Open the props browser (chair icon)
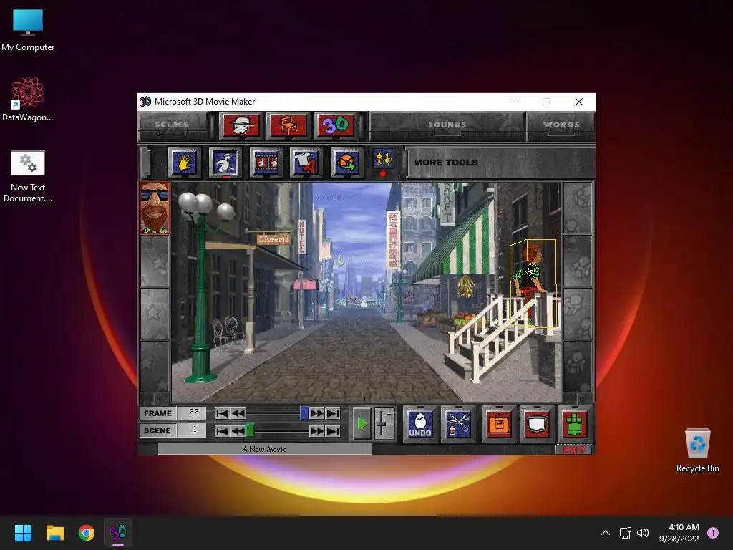The image size is (733, 550). (288, 125)
